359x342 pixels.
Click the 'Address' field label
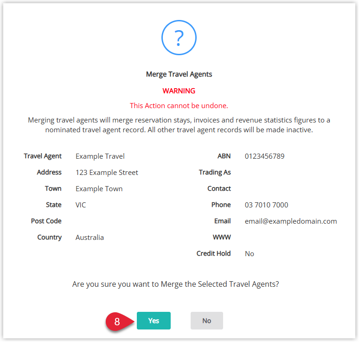[49, 172]
